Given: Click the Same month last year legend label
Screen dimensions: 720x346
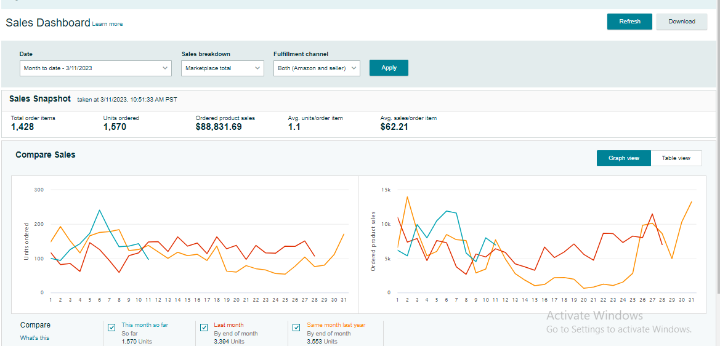Looking at the screenshot, I should (x=336, y=325).
